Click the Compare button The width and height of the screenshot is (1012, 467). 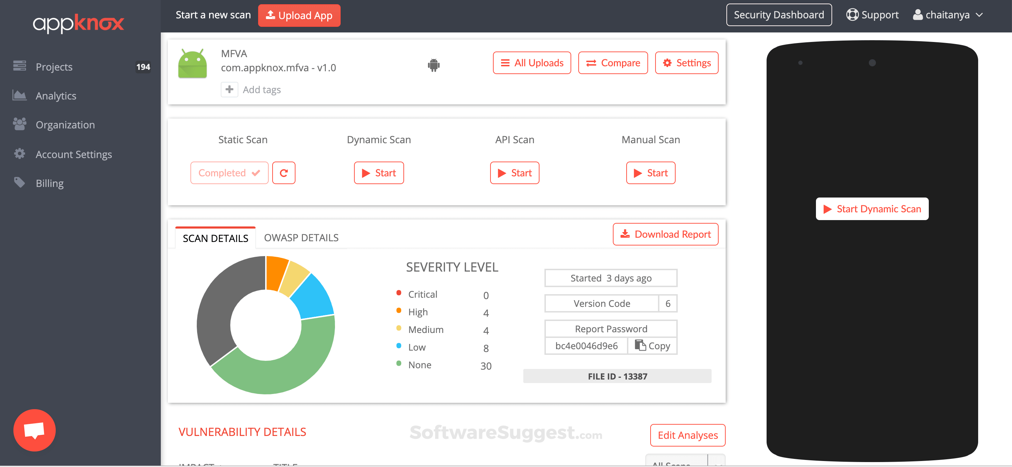coord(613,63)
